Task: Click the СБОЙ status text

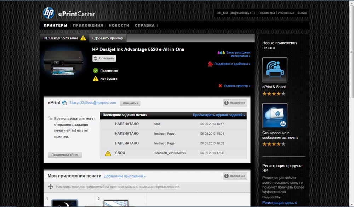Action: pos(120,153)
